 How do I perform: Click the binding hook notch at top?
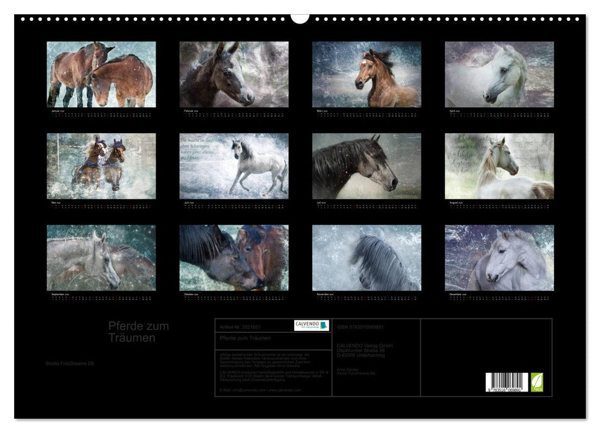coord(300,18)
